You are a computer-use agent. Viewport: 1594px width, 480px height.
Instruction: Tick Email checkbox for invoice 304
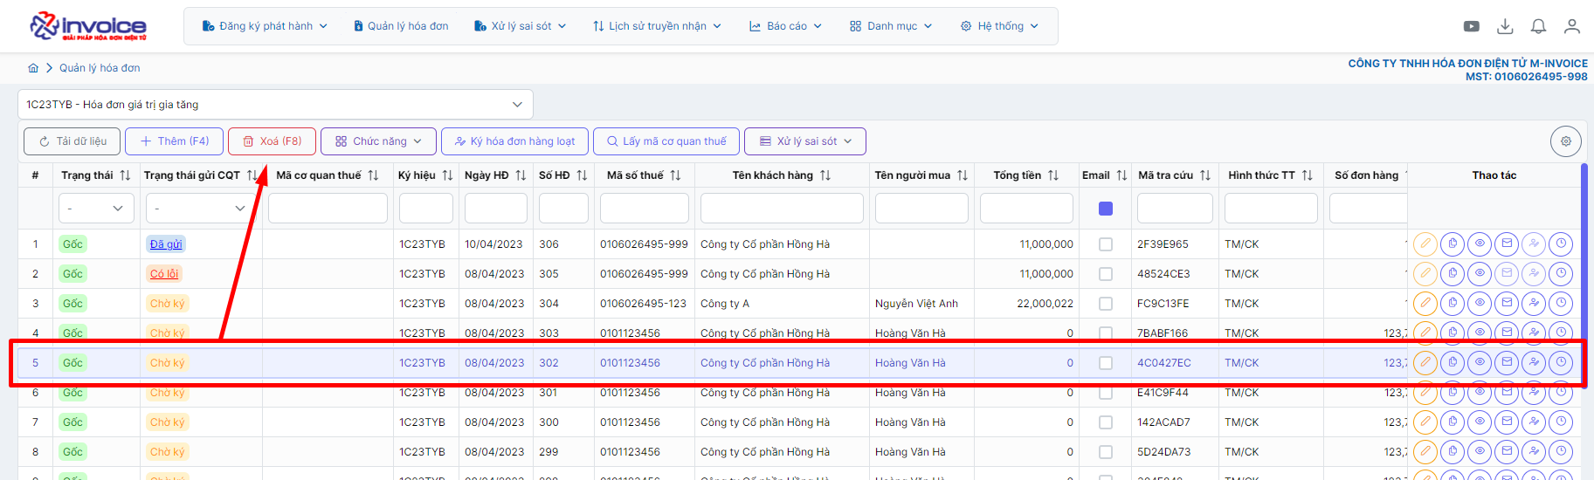tap(1106, 304)
